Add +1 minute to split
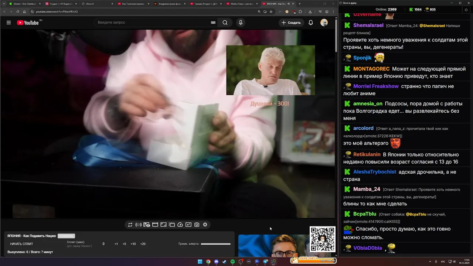Screen dimensions: 473x266 tap(116, 244)
